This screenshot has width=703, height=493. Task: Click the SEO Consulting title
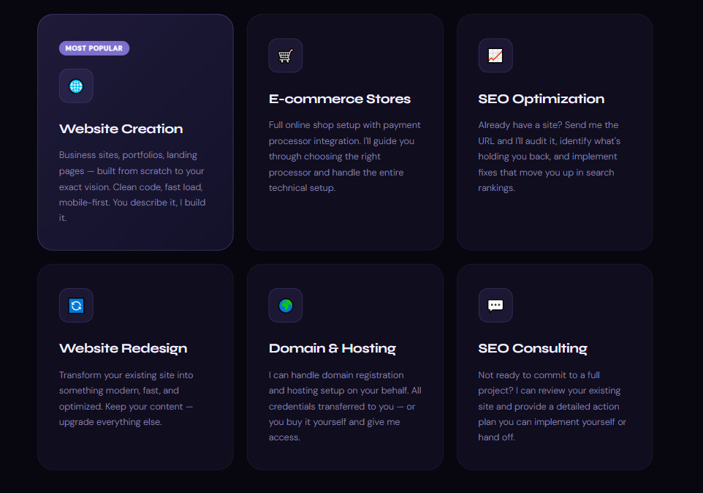tap(533, 348)
